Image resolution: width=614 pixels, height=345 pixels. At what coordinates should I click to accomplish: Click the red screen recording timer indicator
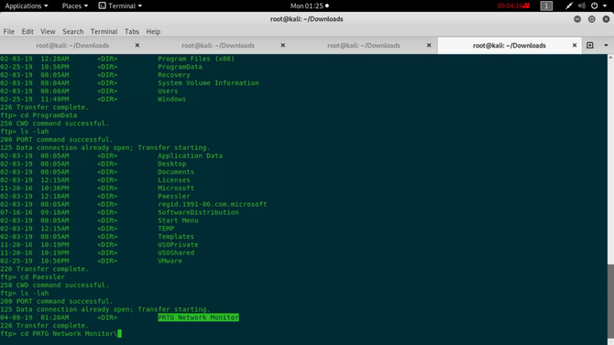point(513,5)
